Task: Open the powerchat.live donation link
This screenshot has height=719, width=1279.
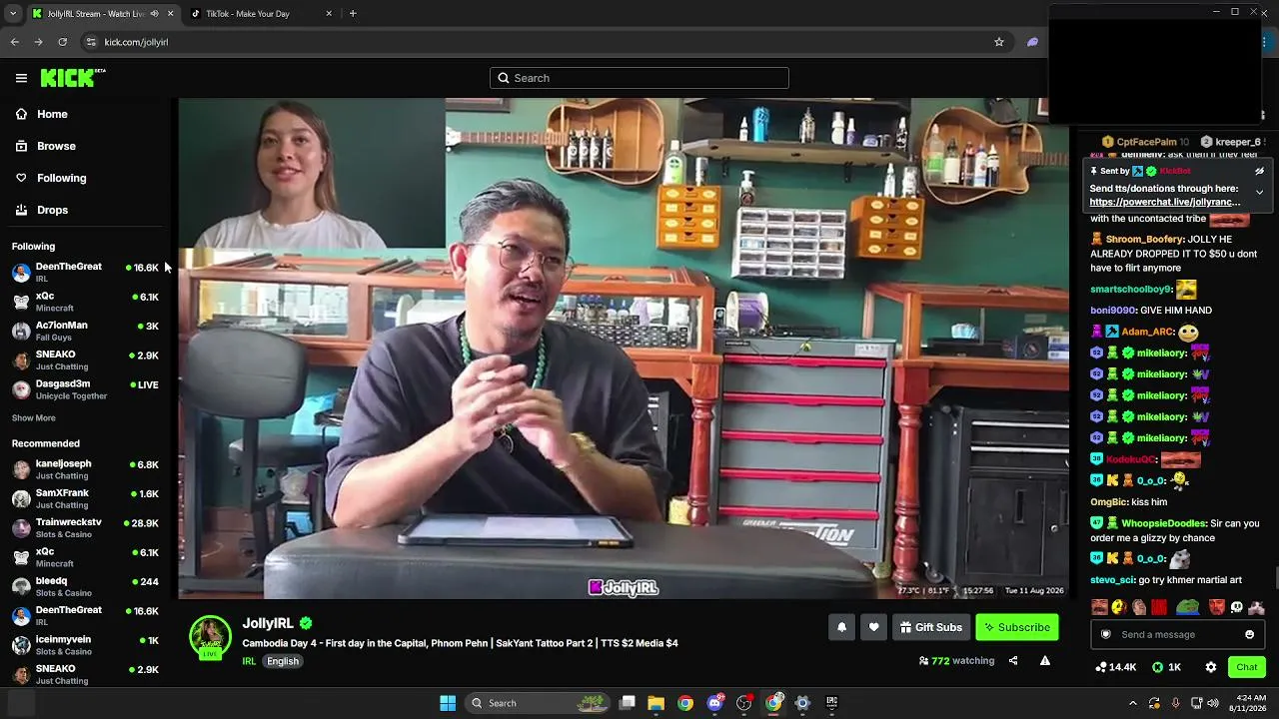Action: coord(1165,202)
